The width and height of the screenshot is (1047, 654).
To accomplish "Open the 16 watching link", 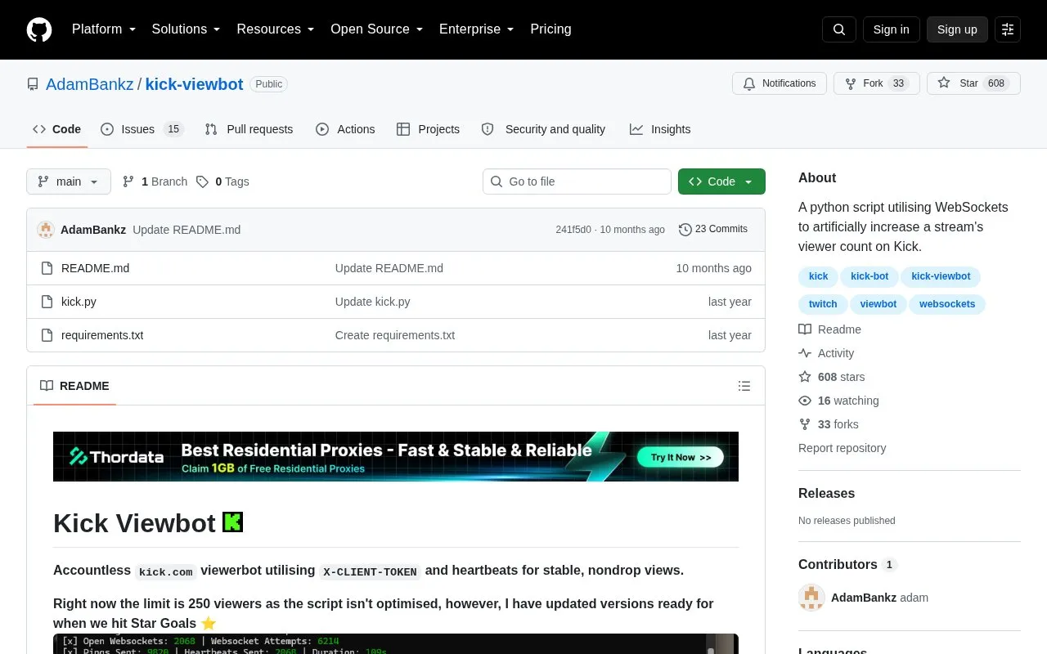I will coord(838,401).
